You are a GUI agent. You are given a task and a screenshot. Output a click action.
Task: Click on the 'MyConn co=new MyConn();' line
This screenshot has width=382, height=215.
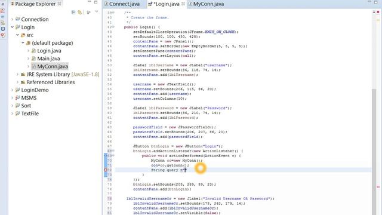point(177,161)
